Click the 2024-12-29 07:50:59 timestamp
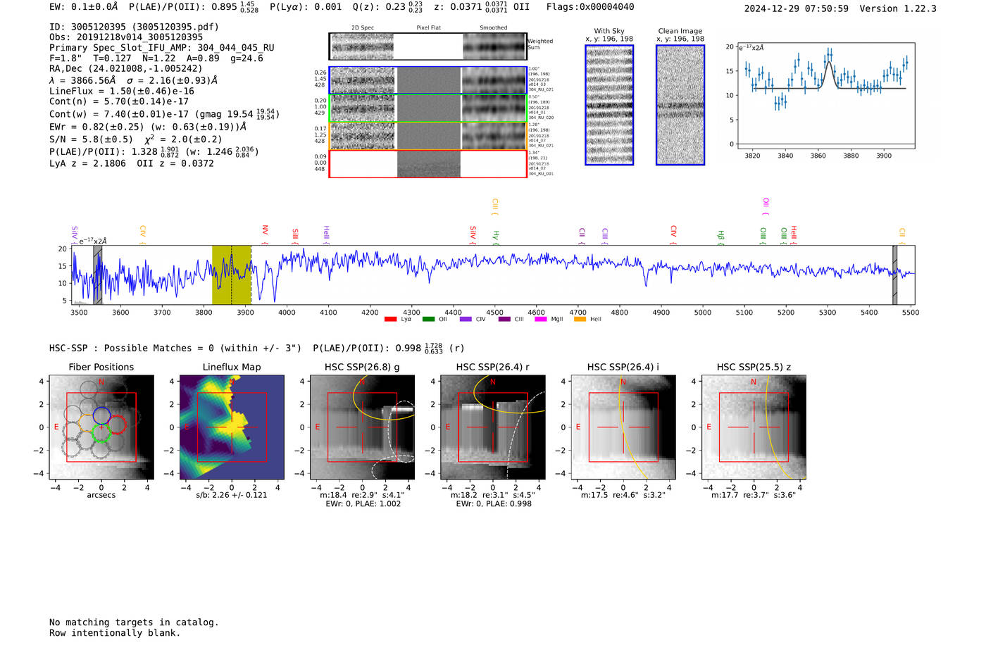The image size is (986, 671). click(797, 8)
